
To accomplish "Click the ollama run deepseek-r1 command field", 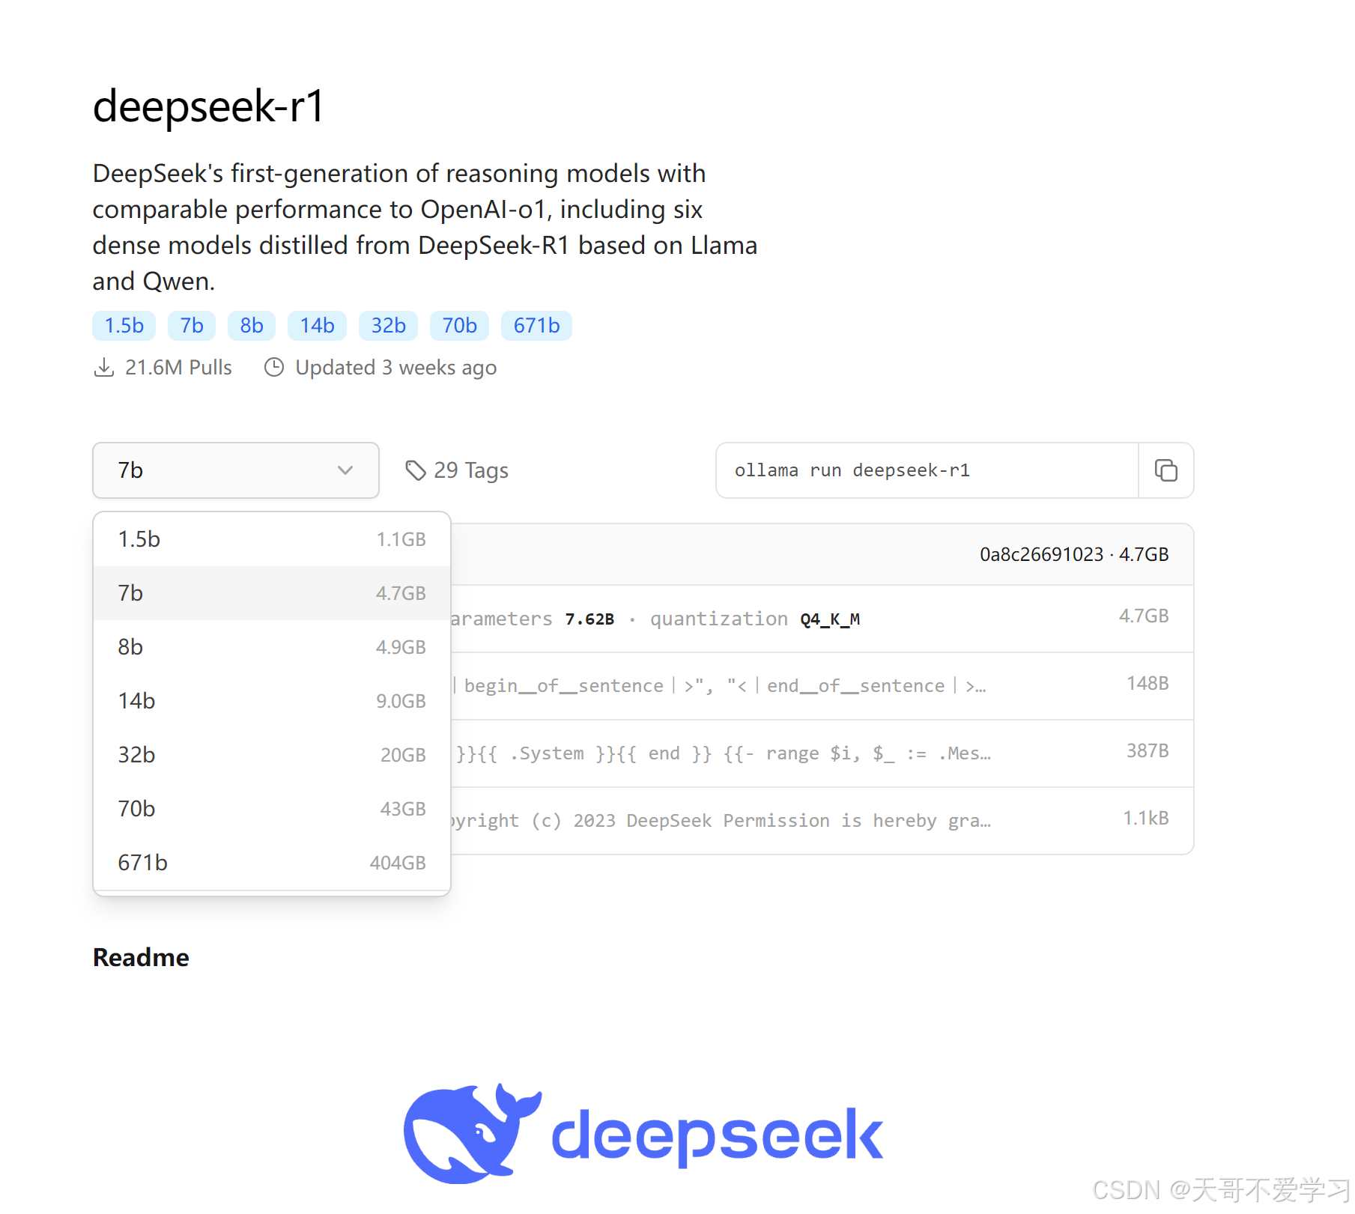I will coord(927,470).
